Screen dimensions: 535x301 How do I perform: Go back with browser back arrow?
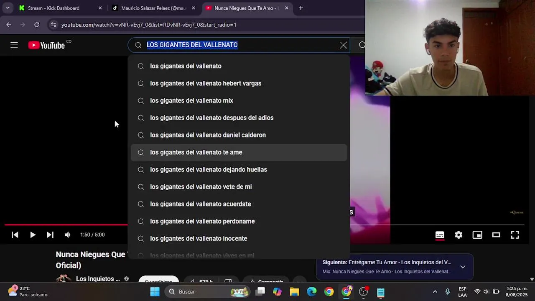click(x=9, y=25)
